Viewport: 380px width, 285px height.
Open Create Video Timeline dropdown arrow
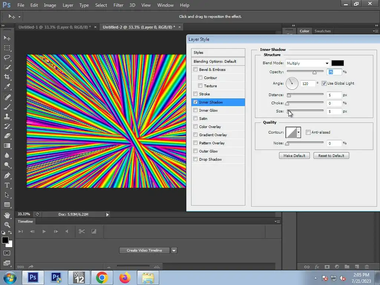coord(174,250)
